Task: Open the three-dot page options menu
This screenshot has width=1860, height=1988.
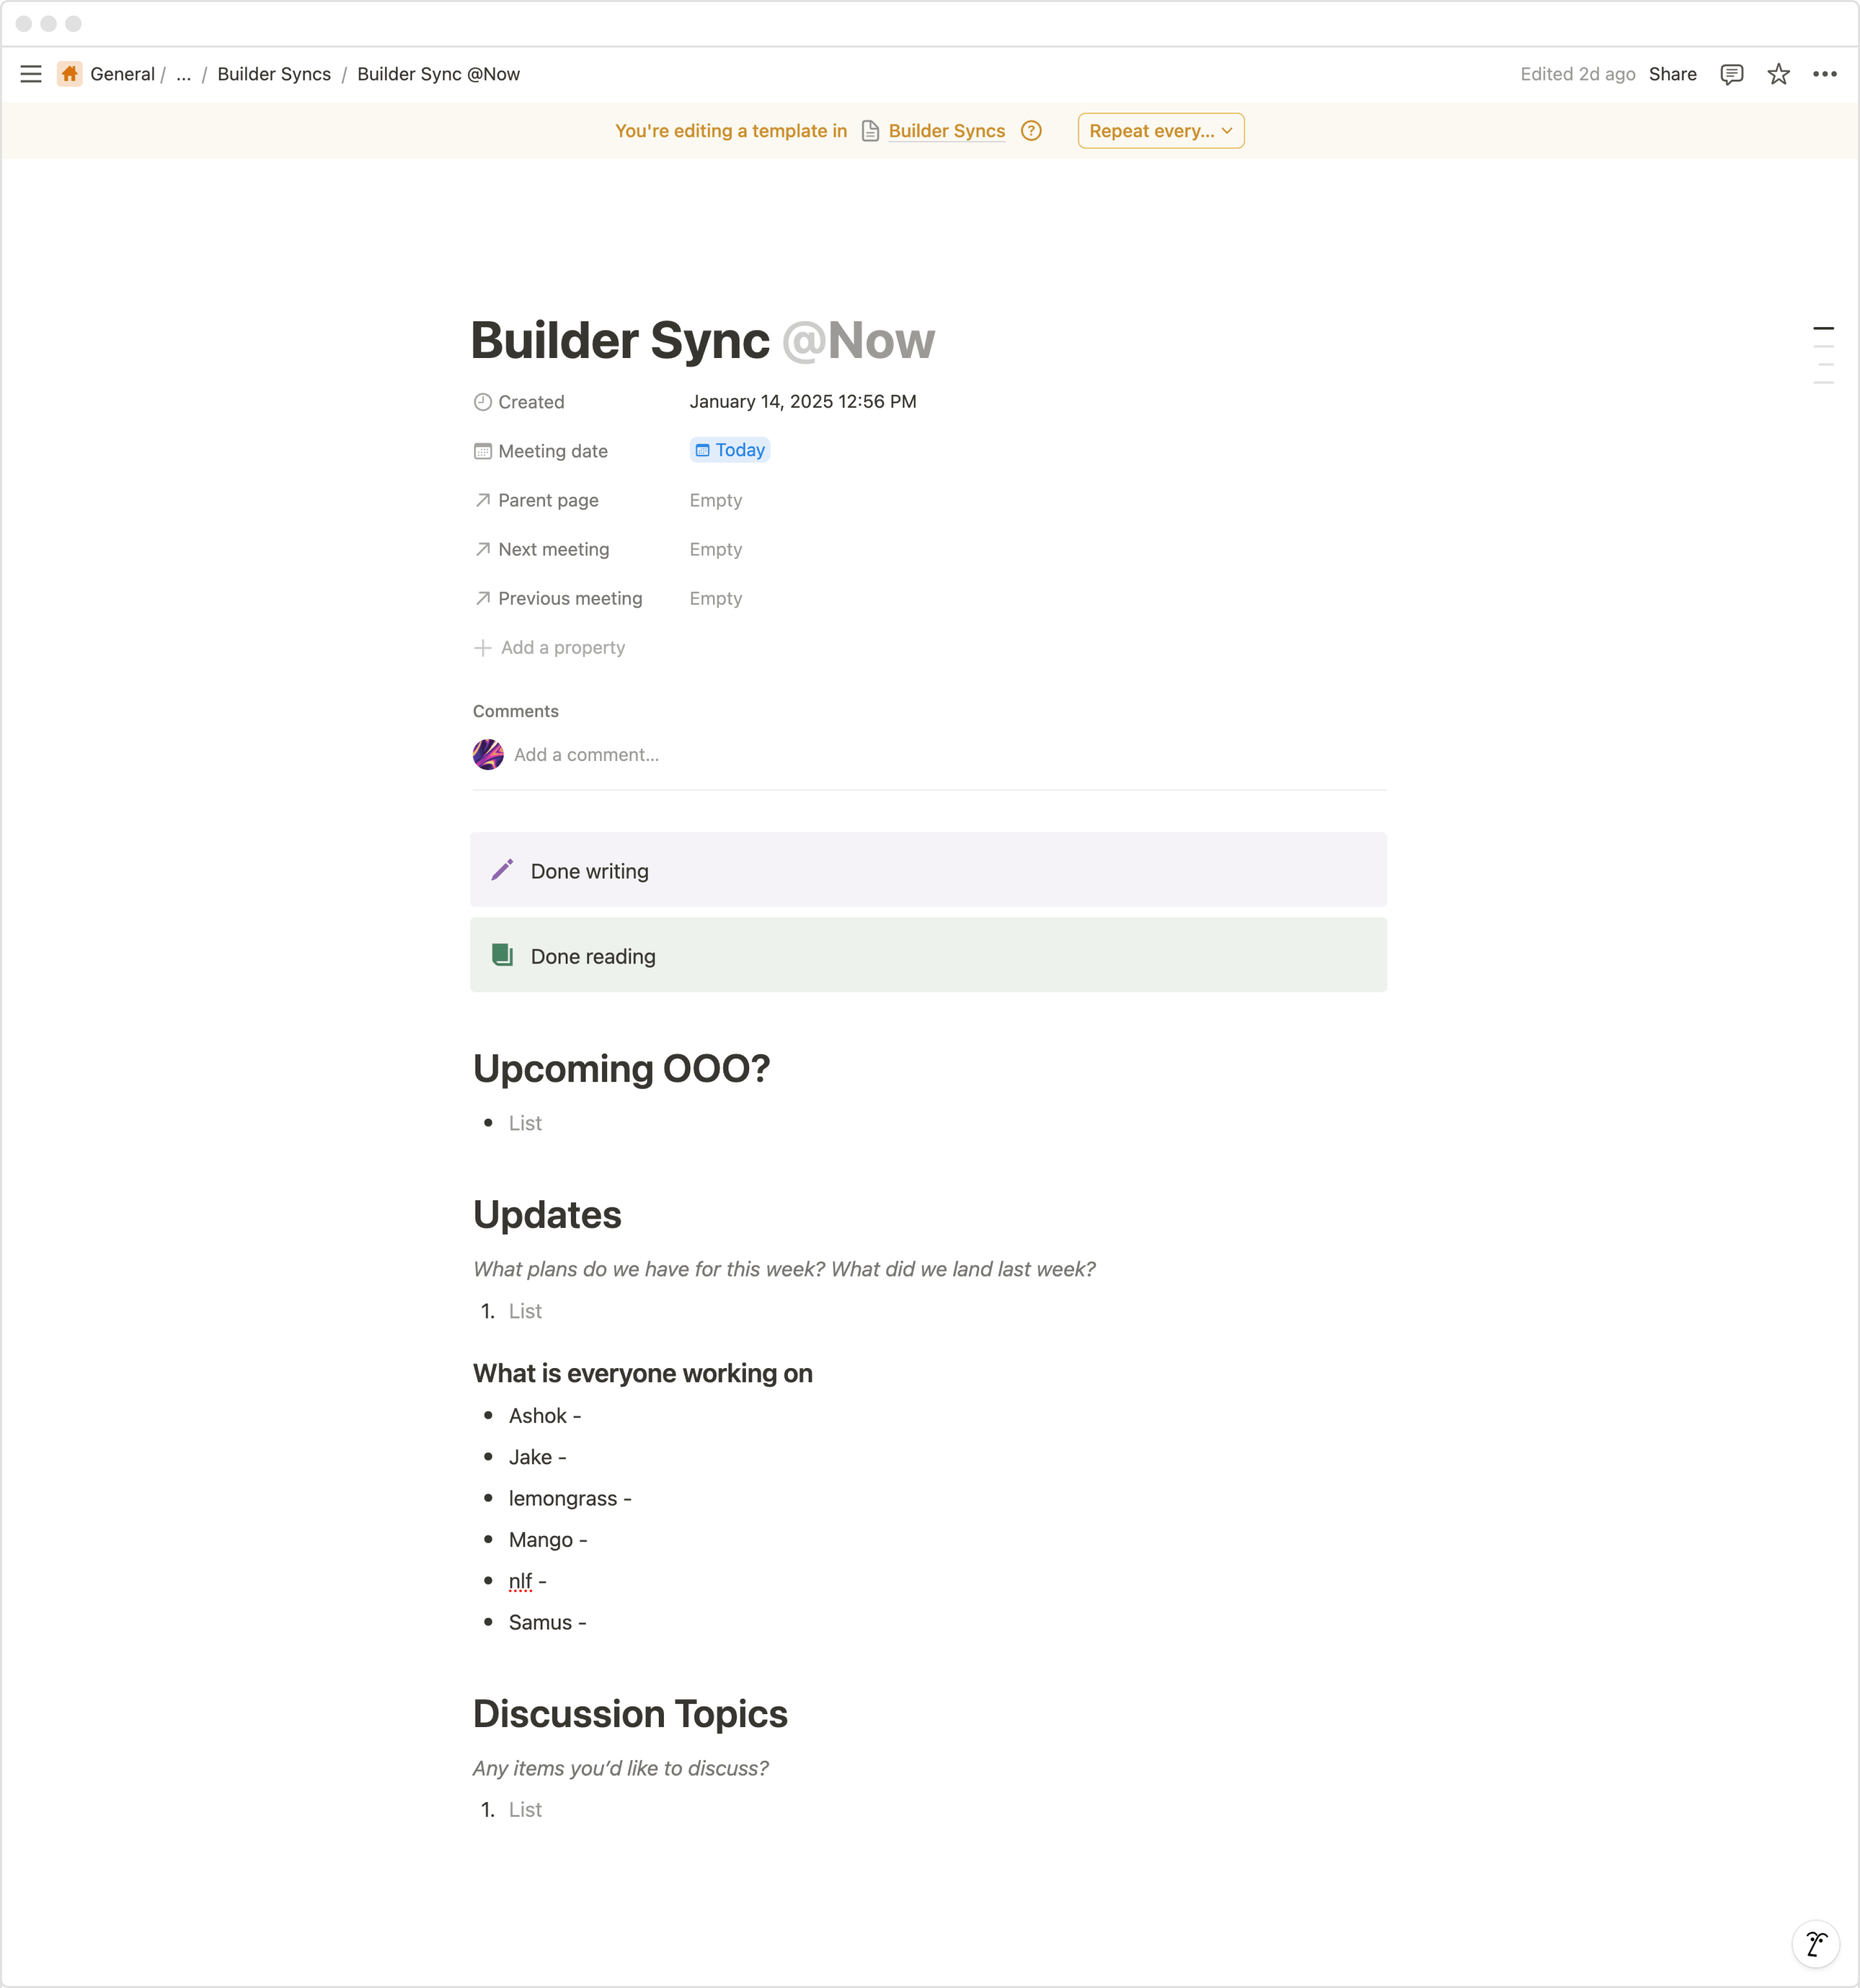Action: click(x=1824, y=74)
